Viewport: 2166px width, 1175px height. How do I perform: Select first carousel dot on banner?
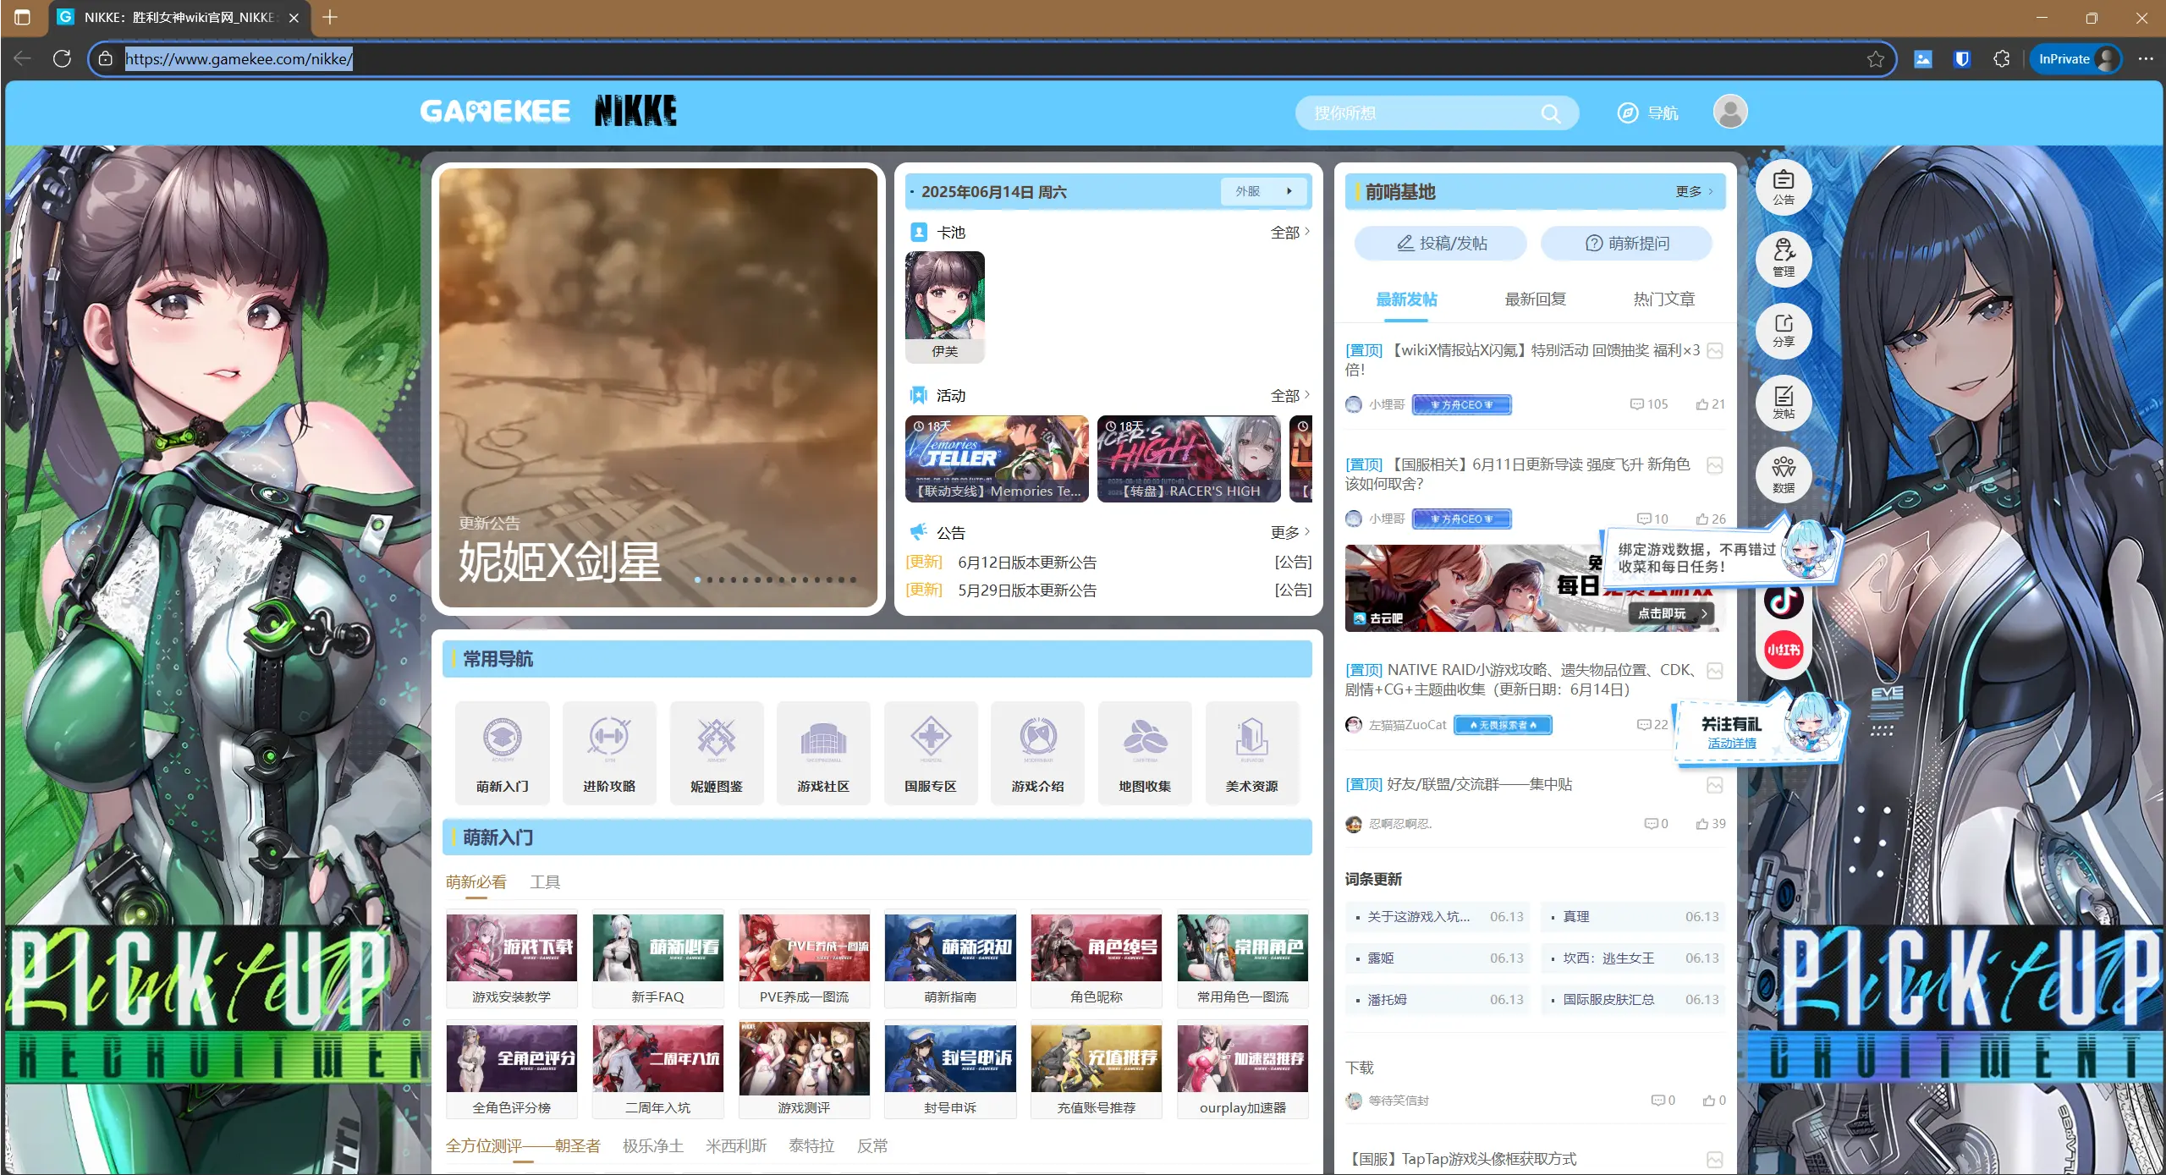(697, 579)
